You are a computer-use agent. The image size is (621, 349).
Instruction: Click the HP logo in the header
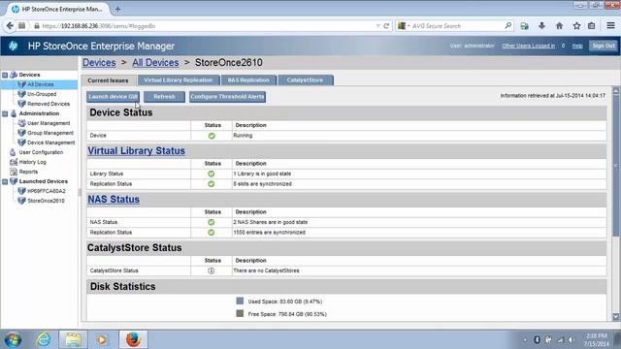pos(13,46)
